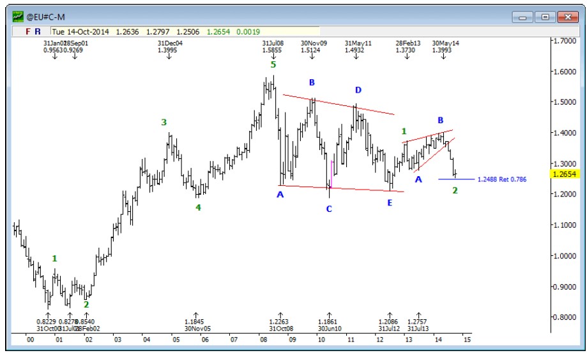
Task: Click the 31Jul08 1.5855 high annotation
Action: [273, 47]
